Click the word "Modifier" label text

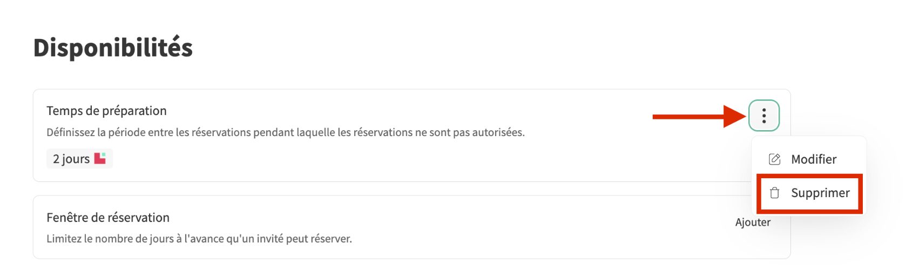(x=814, y=159)
